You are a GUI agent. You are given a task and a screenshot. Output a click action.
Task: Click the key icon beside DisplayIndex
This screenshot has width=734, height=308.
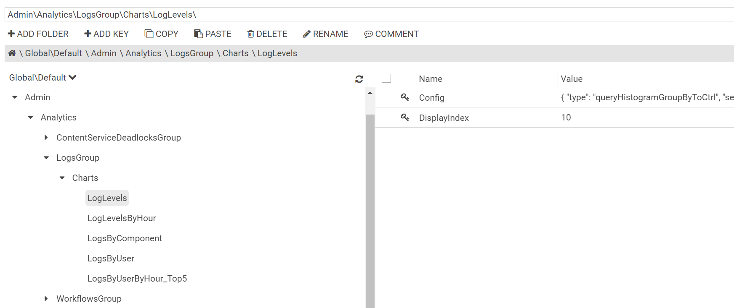point(405,117)
